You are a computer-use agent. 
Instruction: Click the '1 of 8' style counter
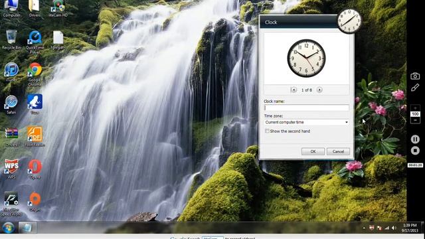(x=307, y=90)
